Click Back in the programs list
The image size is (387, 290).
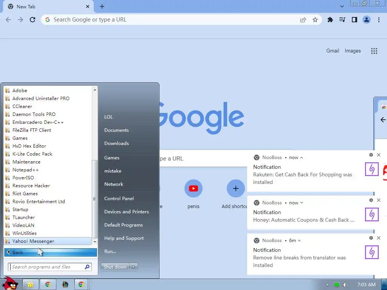point(51,253)
